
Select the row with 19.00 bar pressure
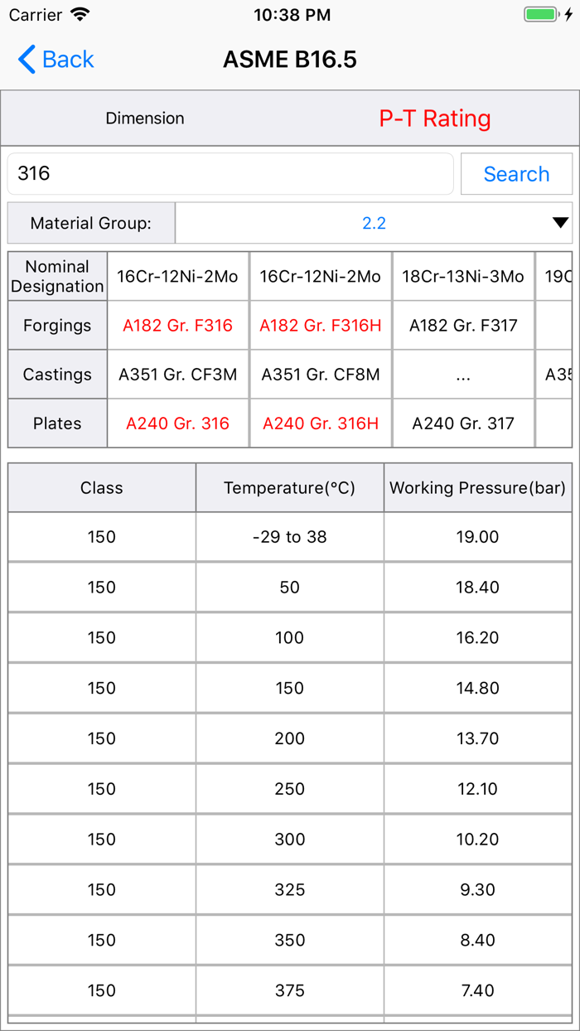[x=290, y=537]
